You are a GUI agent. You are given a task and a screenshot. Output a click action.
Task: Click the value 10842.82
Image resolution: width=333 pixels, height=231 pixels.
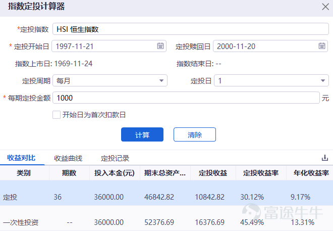(209, 197)
